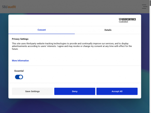Open the hamburger menu icon
151x113 pixels.
point(144,7)
